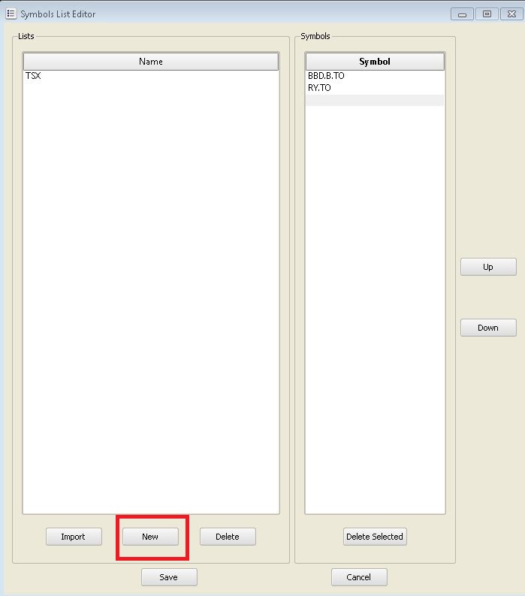This screenshot has width=525, height=596.
Task: Save the symbol list changes
Action: click(x=169, y=577)
